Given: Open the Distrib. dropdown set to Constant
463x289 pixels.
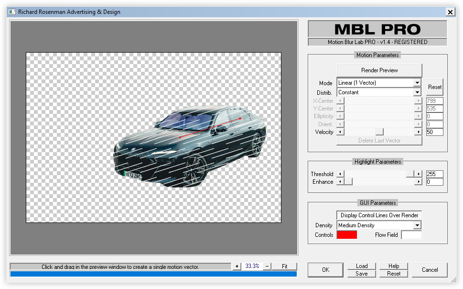Looking at the screenshot, I should 379,92.
